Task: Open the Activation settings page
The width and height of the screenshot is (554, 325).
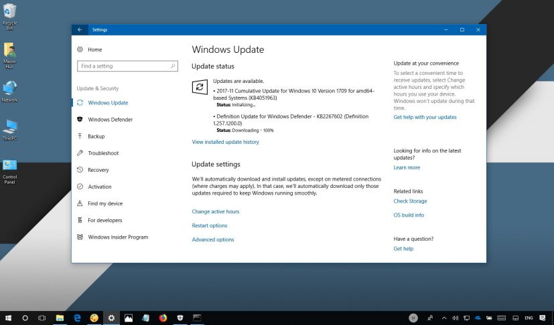Action: click(100, 187)
